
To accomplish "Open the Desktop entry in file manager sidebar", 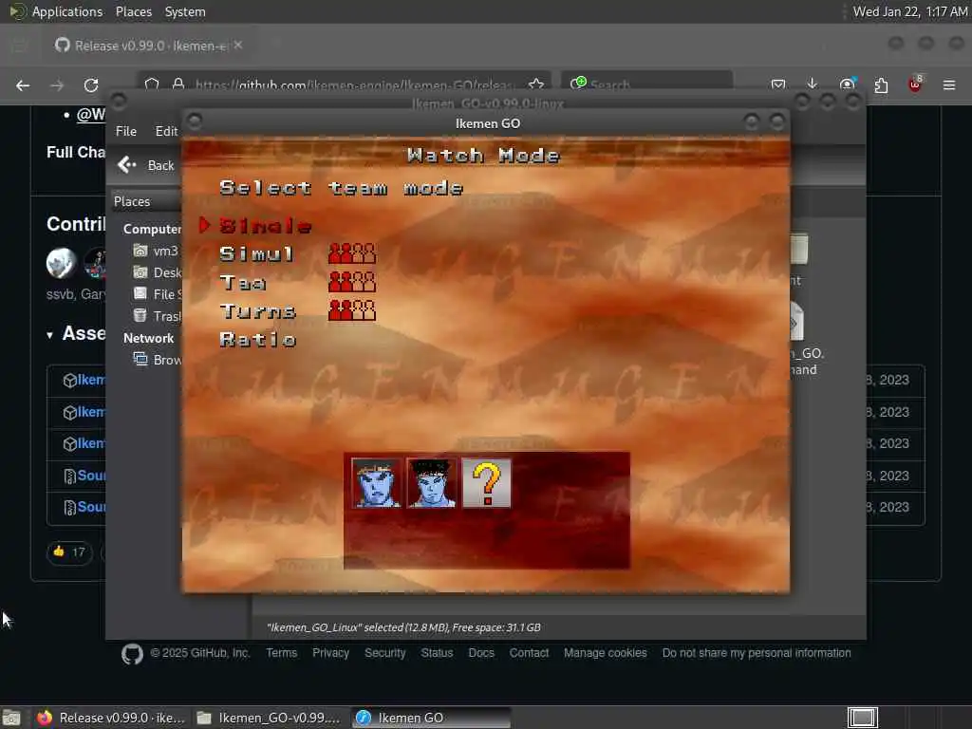I will coord(158,272).
